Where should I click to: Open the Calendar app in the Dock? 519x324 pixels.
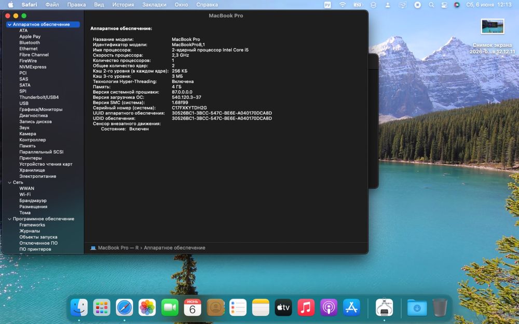click(x=193, y=307)
